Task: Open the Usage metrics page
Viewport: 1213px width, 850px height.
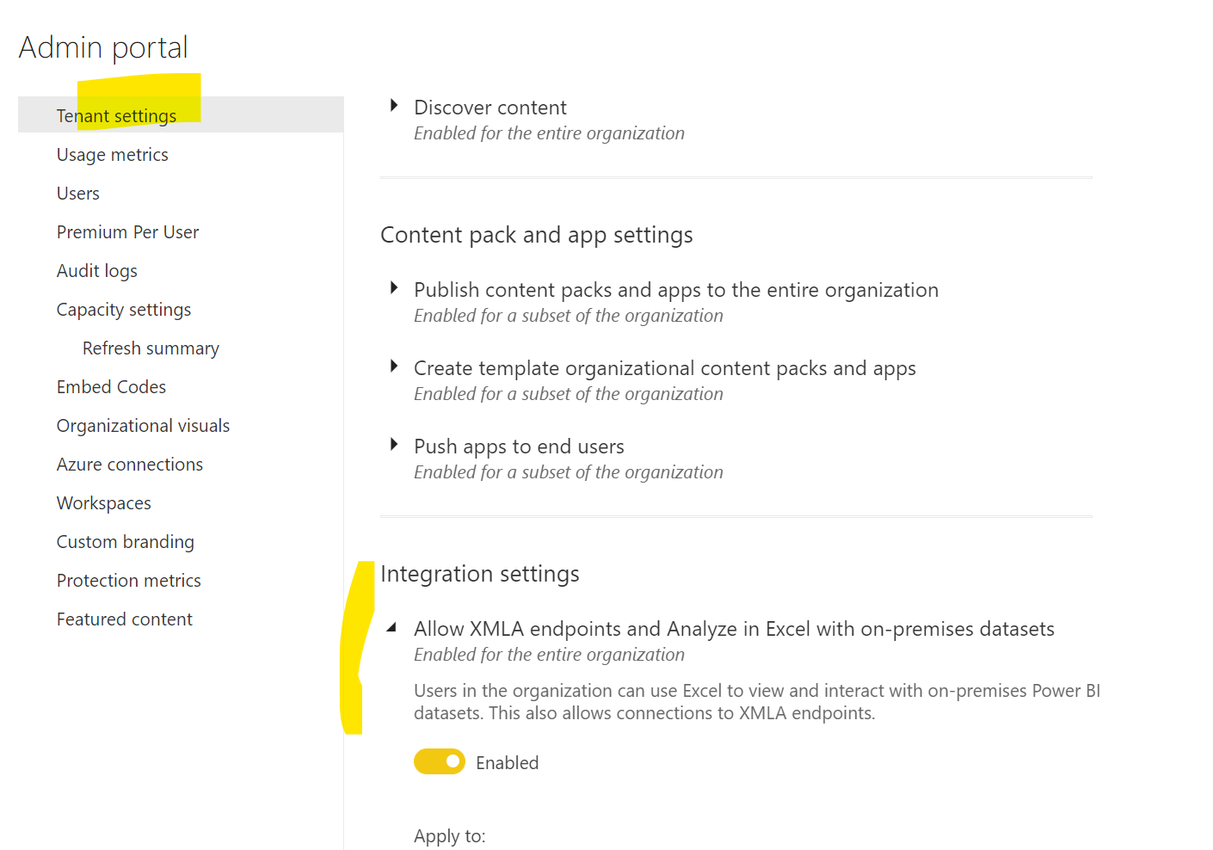Action: click(112, 154)
